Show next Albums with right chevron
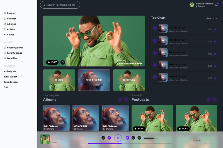Screen dimensions: 223x148 point(126,100)
